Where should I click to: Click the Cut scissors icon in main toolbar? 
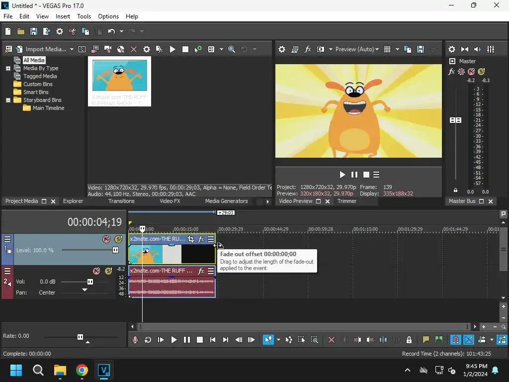click(x=73, y=31)
